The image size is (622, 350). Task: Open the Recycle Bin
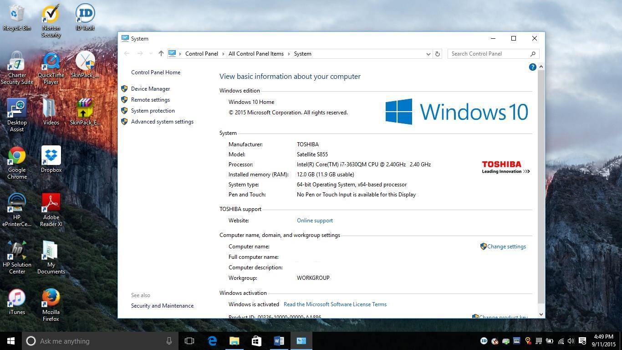click(17, 18)
